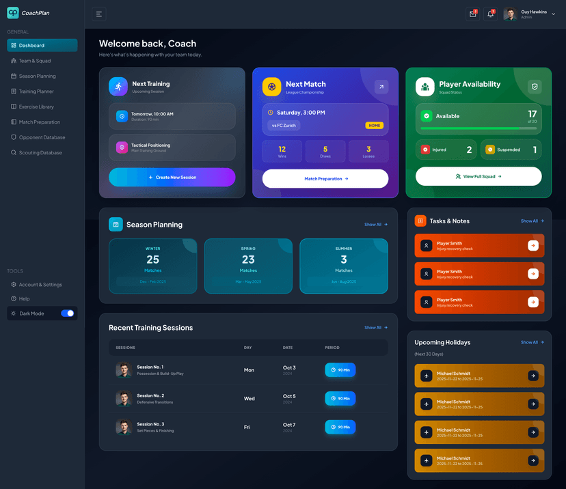The image size is (566, 489).
Task: Click Create New Session button
Action: [x=172, y=178]
